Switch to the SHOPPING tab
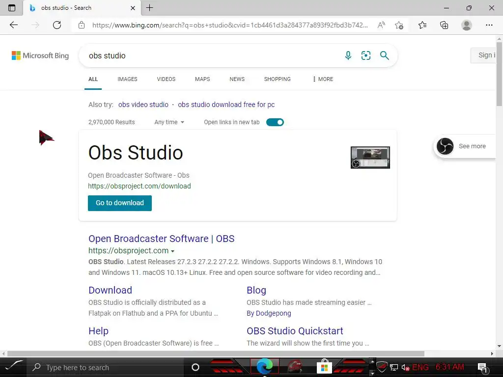This screenshot has height=377, width=503. [277, 79]
